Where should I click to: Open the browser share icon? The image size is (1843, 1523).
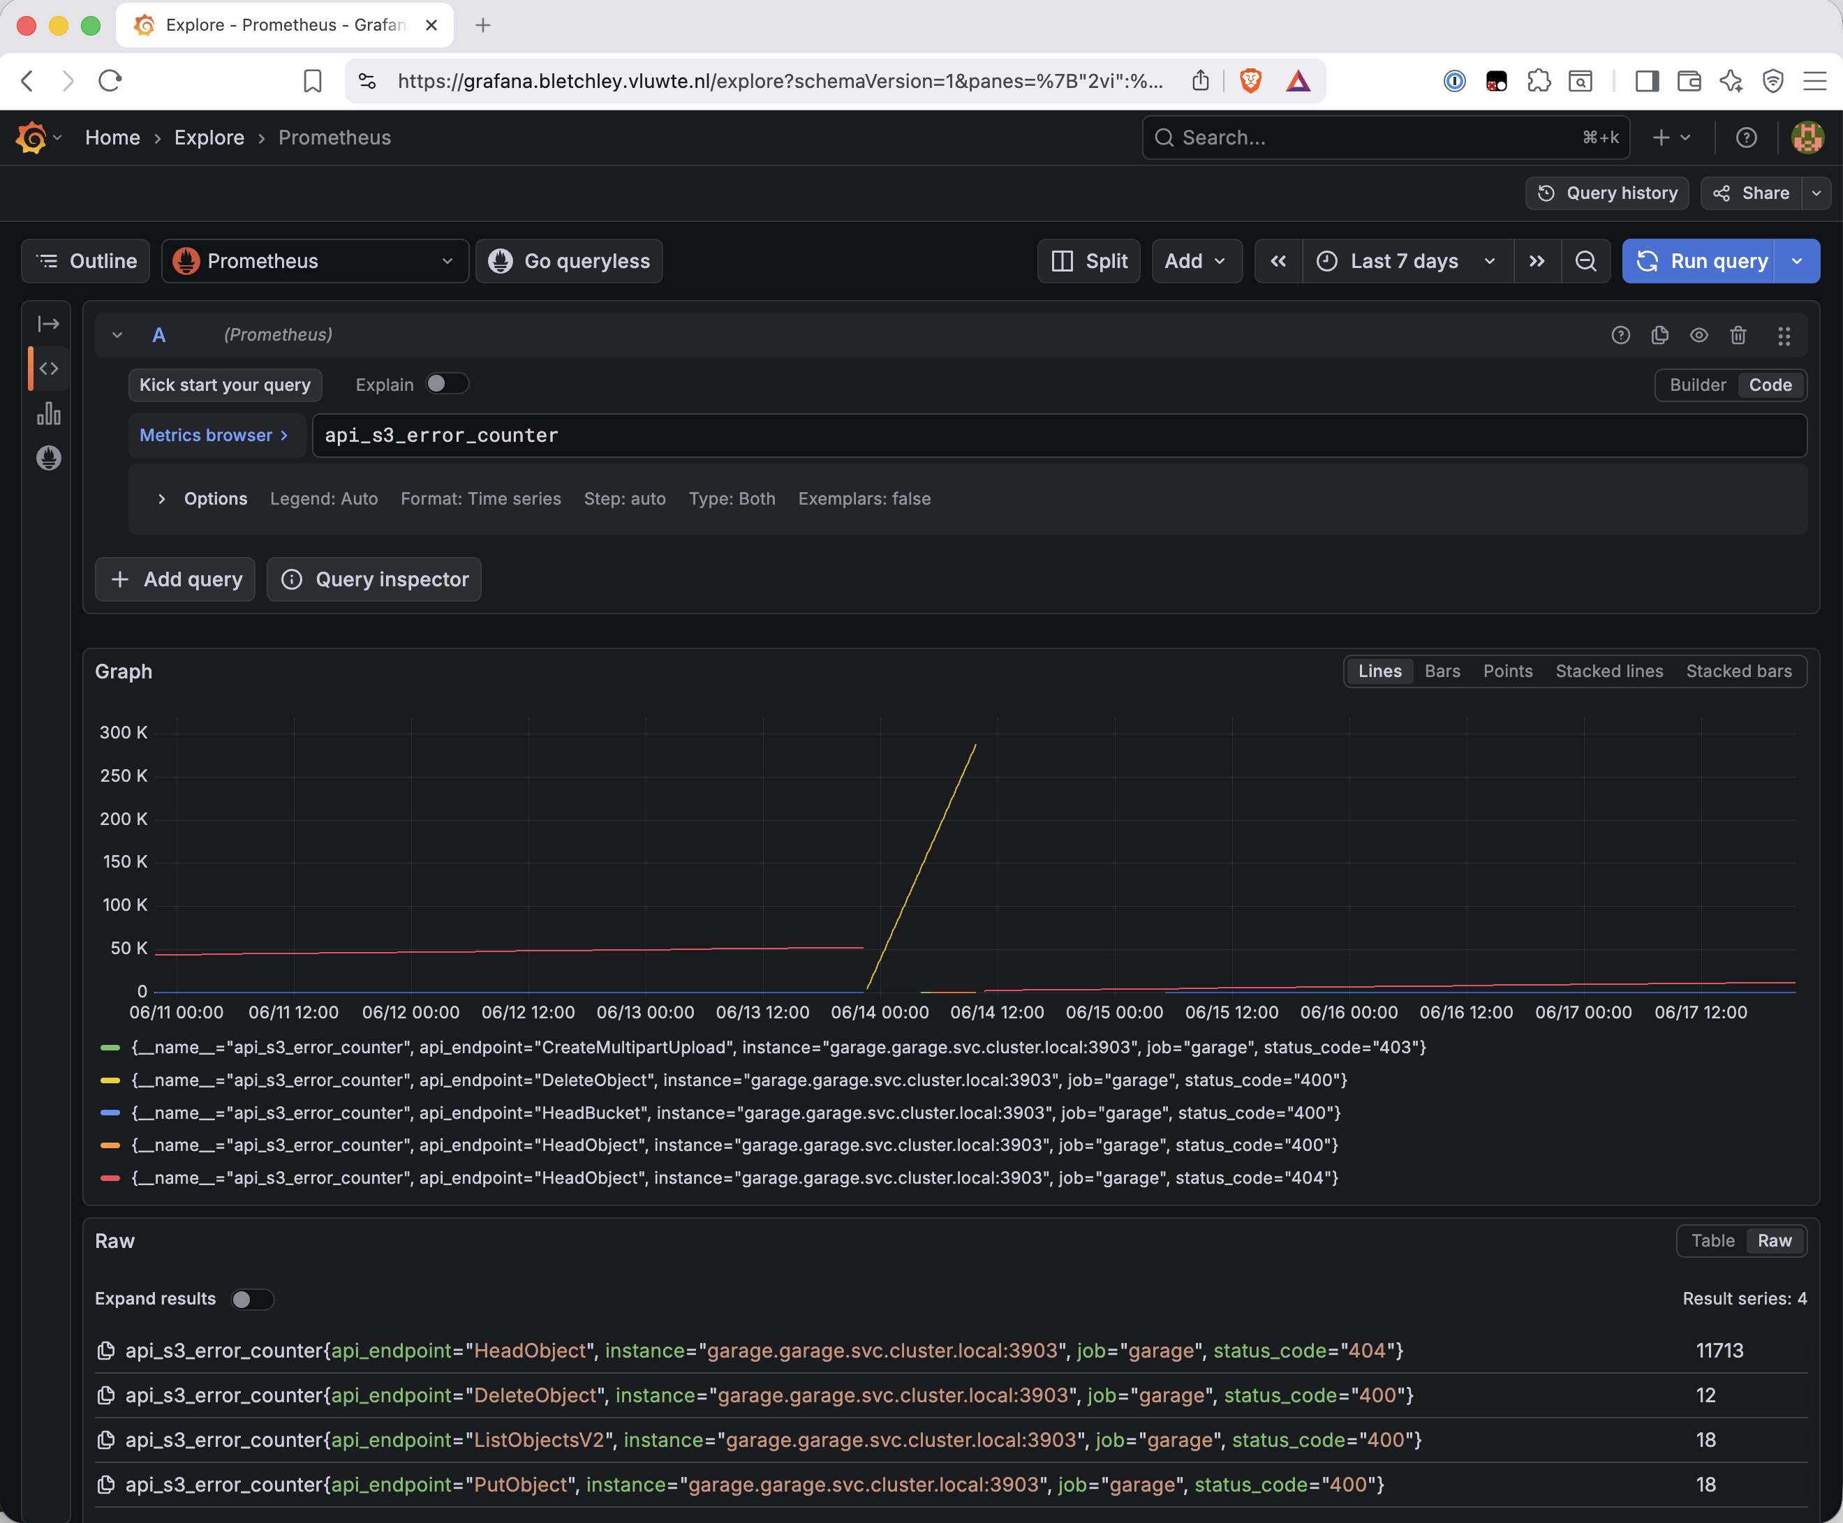(1201, 82)
